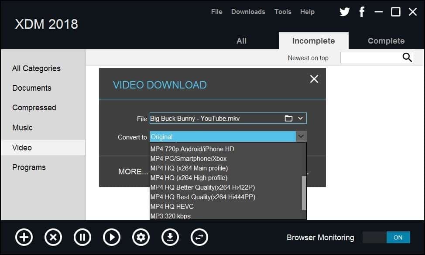Resume the download
Screen dimensions: 425x255
pyautogui.click(x=111, y=237)
